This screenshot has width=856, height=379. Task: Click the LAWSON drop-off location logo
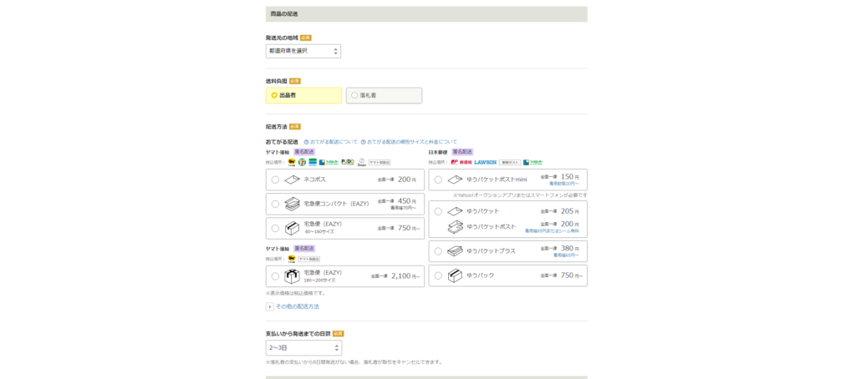485,162
